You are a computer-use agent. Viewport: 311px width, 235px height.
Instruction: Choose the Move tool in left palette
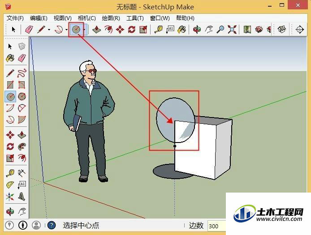(x=10, y=135)
